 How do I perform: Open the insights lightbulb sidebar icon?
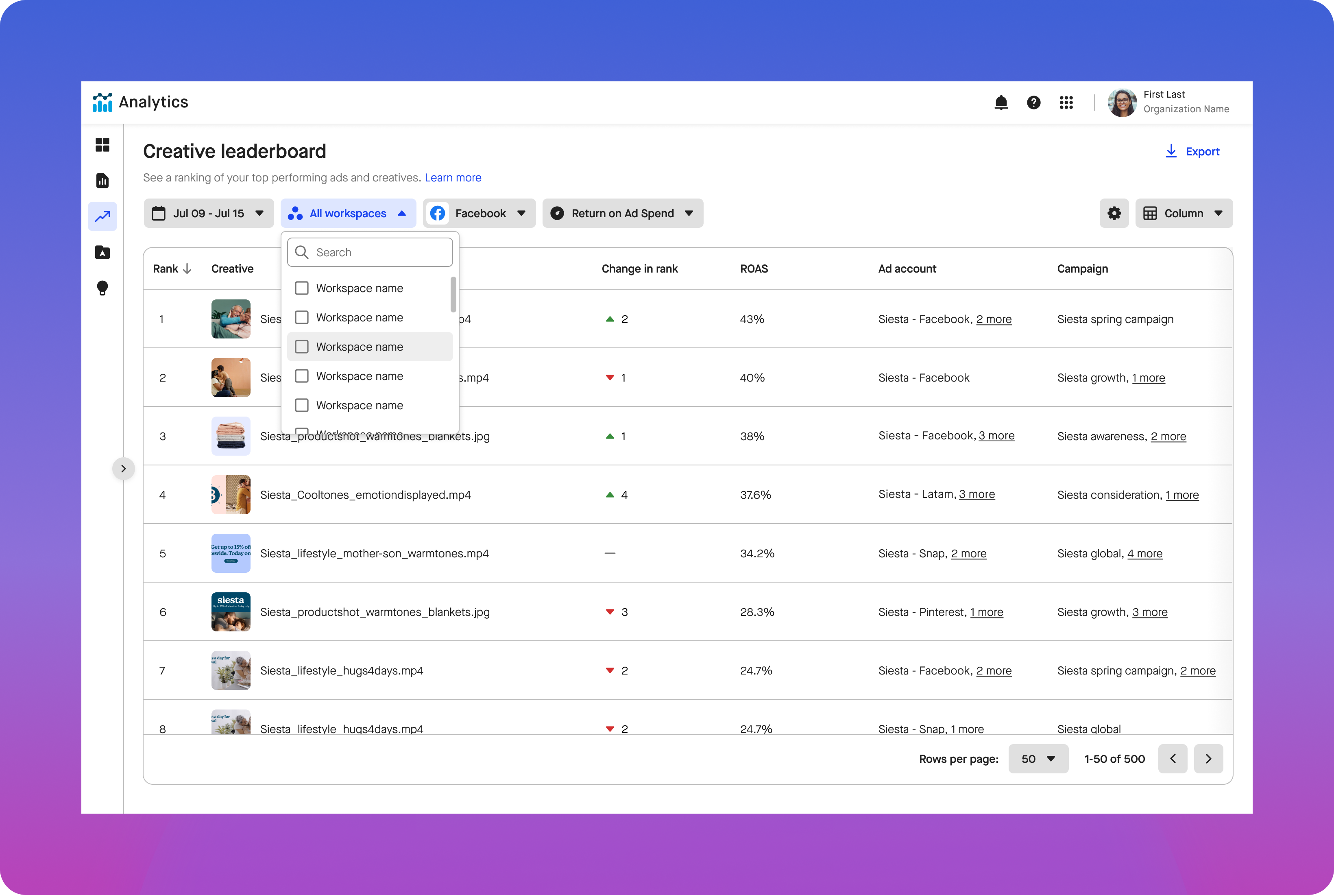click(102, 288)
